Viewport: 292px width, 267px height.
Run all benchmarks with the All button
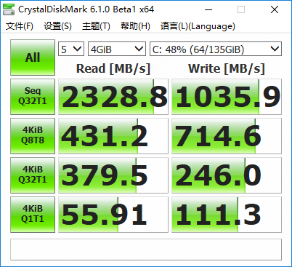click(x=33, y=57)
